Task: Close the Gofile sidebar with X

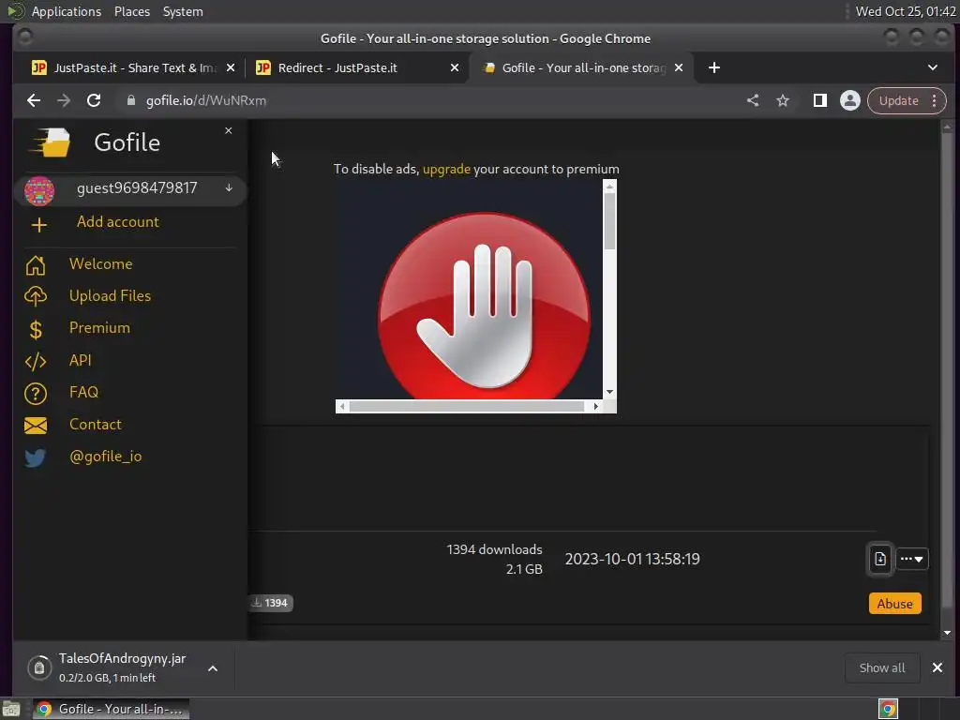Action: click(229, 130)
